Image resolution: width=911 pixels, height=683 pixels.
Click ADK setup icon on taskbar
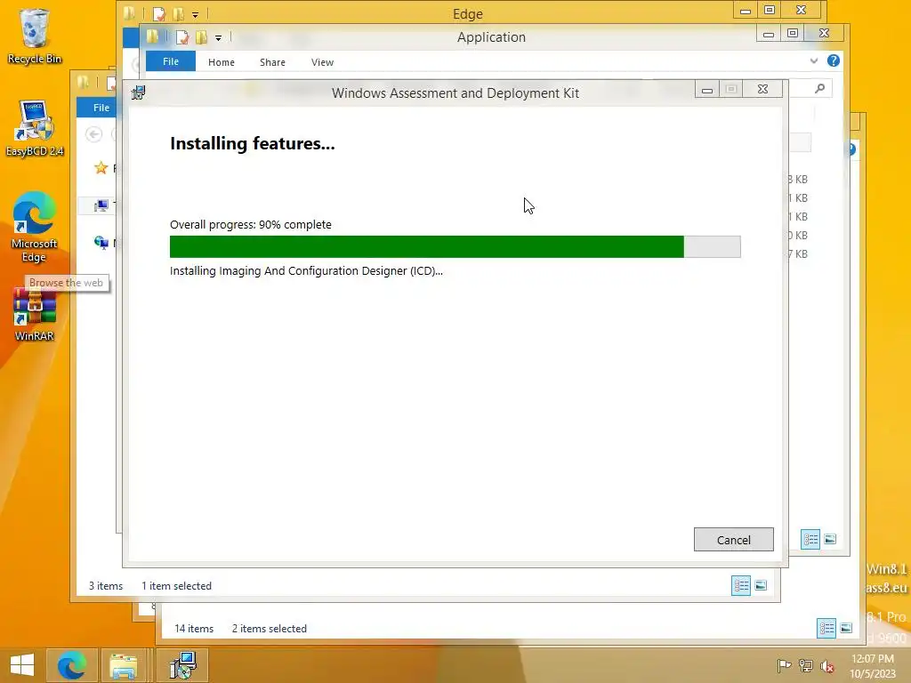click(x=182, y=665)
